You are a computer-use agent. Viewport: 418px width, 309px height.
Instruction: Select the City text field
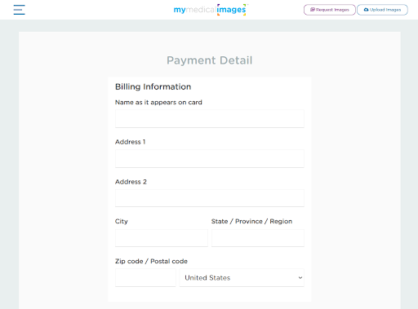tap(162, 238)
